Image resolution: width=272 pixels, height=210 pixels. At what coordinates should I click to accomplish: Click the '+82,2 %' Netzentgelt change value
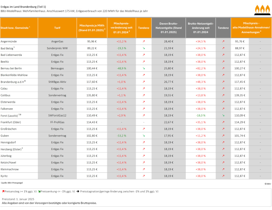(x=201, y=68)
